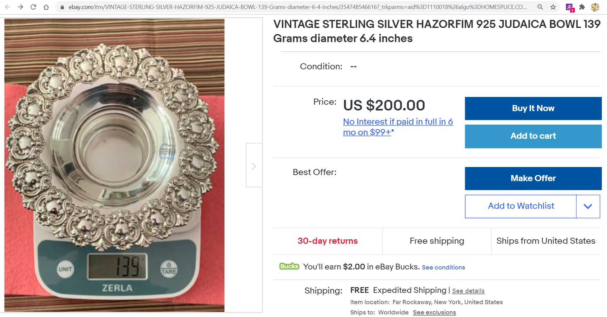The width and height of the screenshot is (607, 317).
Task: Click the site padlock security indicator
Action: tap(62, 7)
